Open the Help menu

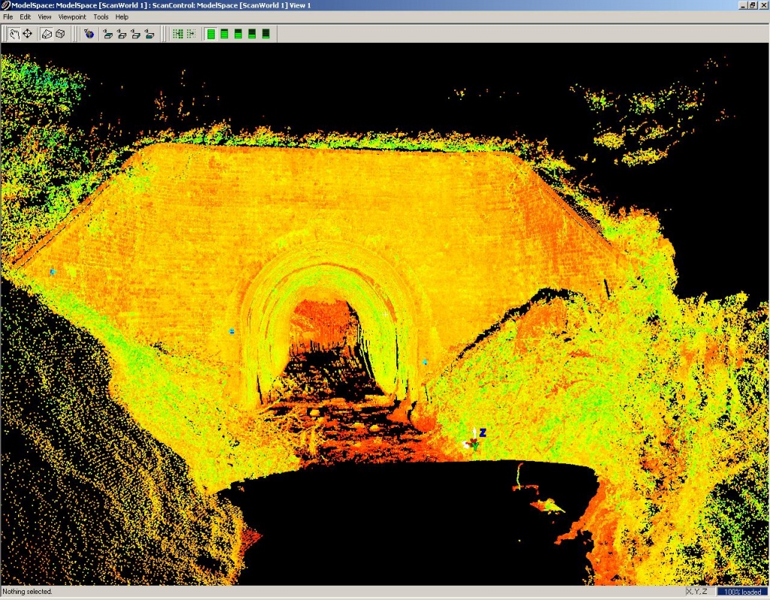pyautogui.click(x=122, y=17)
